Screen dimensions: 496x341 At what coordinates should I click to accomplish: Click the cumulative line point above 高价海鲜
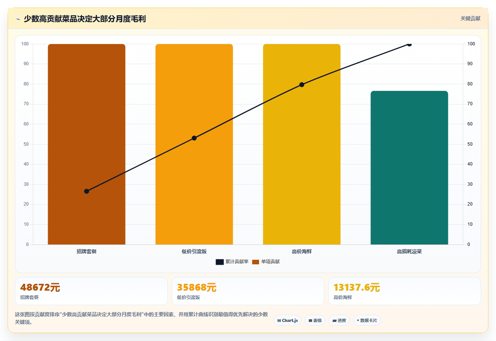coord(302,85)
